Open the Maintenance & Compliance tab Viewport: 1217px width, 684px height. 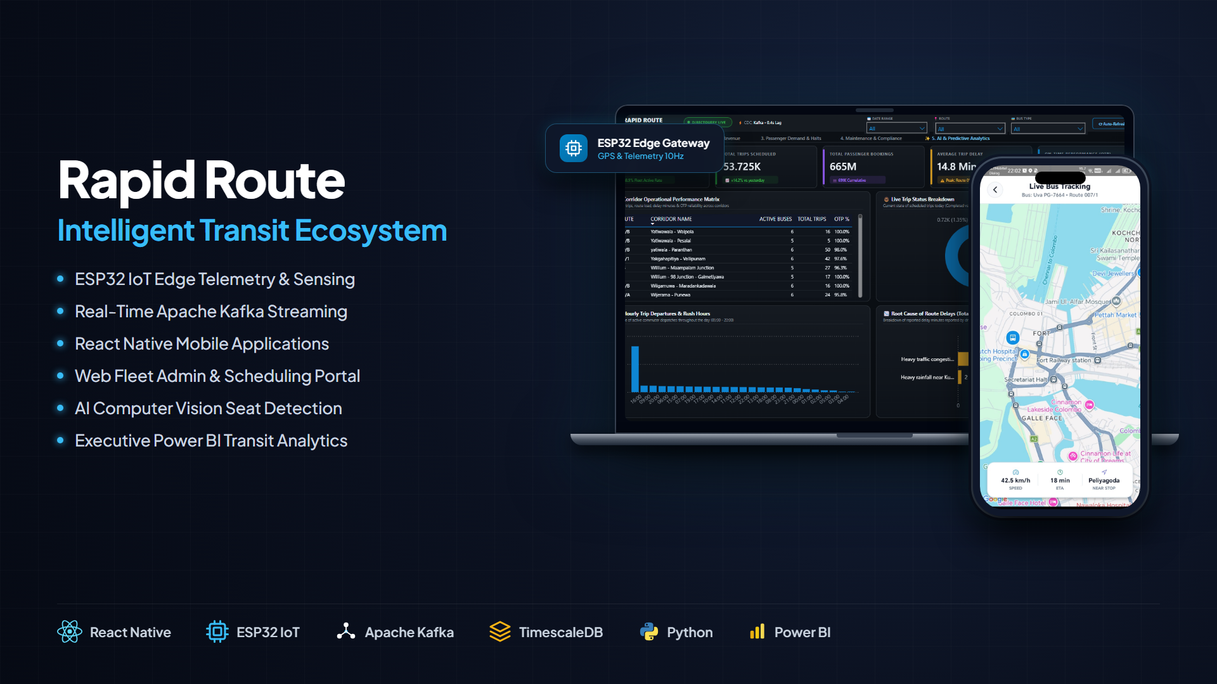coord(871,138)
